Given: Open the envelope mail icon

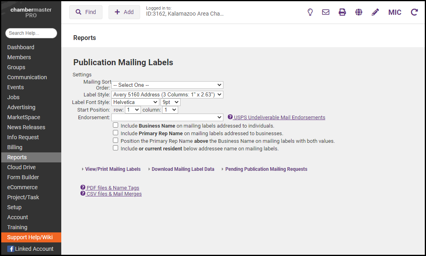Looking at the screenshot, I should [x=326, y=12].
